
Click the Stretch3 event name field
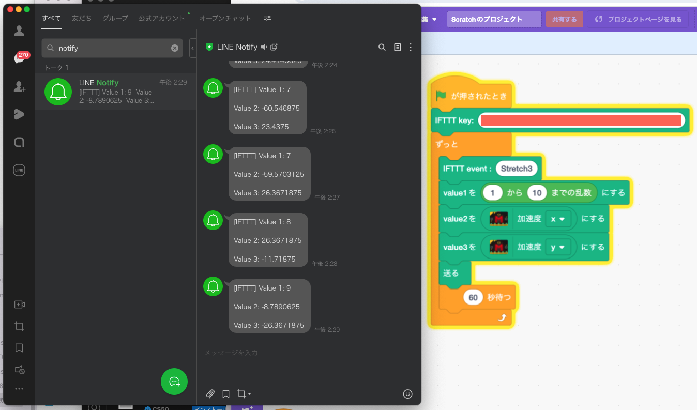(517, 169)
